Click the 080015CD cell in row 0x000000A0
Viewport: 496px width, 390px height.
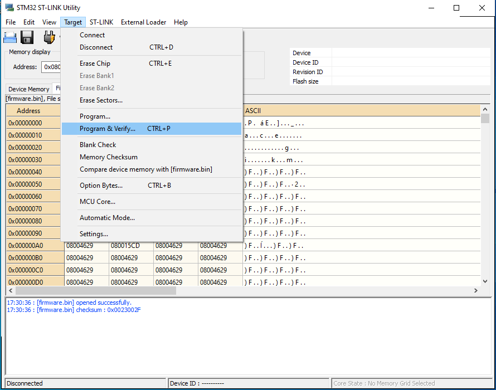click(132, 246)
